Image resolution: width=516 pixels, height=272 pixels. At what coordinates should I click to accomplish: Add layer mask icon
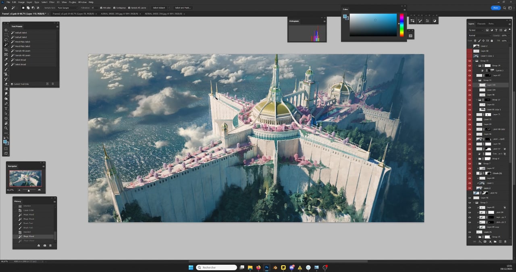click(x=485, y=241)
